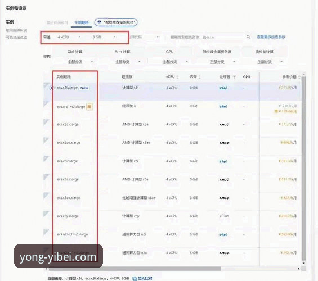Select the X86 计算 architecture tab

tap(75, 52)
